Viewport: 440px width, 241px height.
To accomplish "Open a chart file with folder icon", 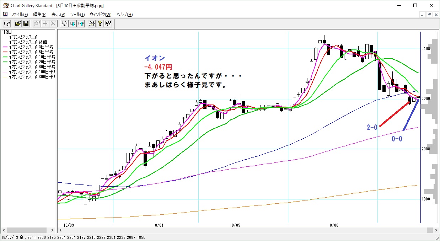I will point(18,23).
